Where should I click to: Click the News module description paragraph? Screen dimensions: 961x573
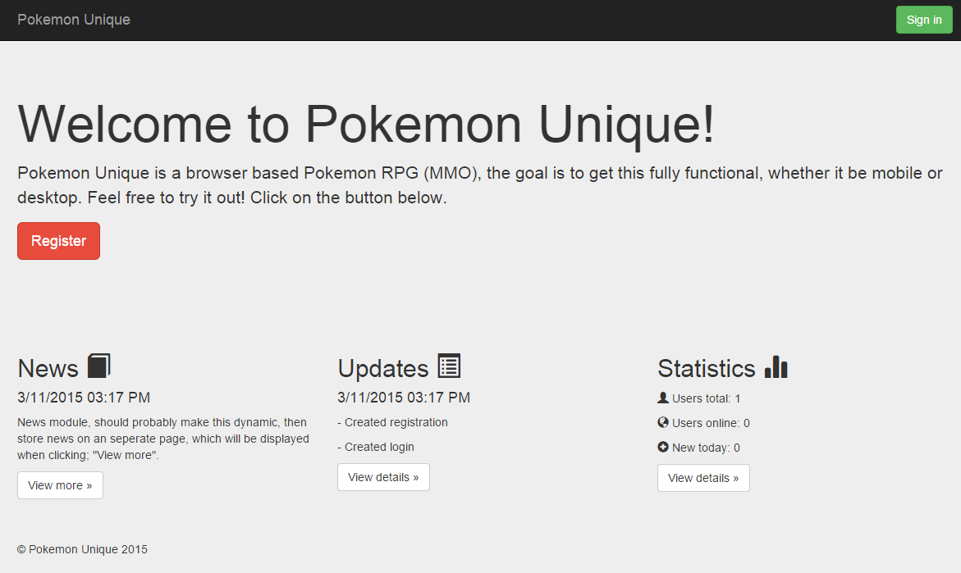click(x=163, y=439)
